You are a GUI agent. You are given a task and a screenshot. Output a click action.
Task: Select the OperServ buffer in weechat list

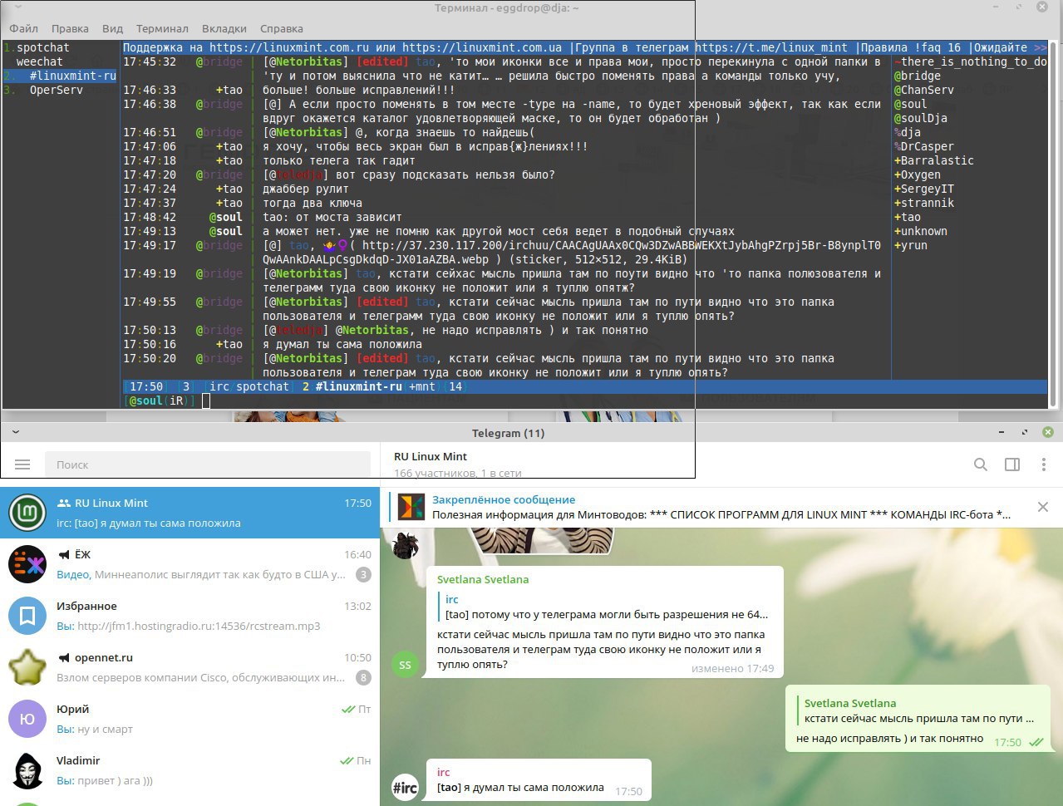pyautogui.click(x=56, y=90)
